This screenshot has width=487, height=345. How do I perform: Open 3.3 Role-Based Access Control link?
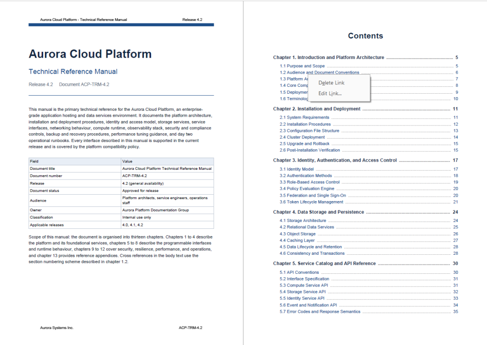coord(310,183)
